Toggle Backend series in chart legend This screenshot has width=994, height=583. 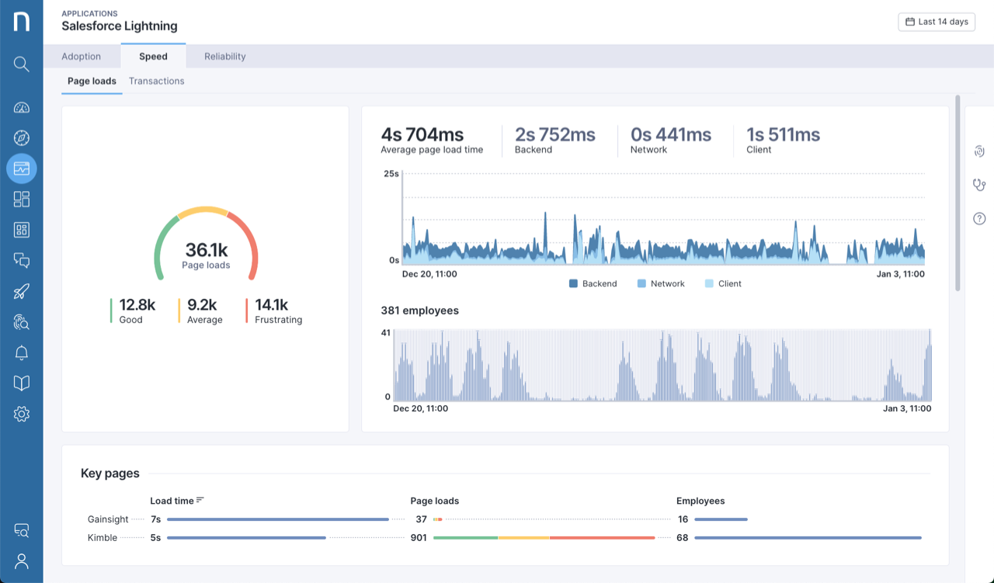pos(593,284)
